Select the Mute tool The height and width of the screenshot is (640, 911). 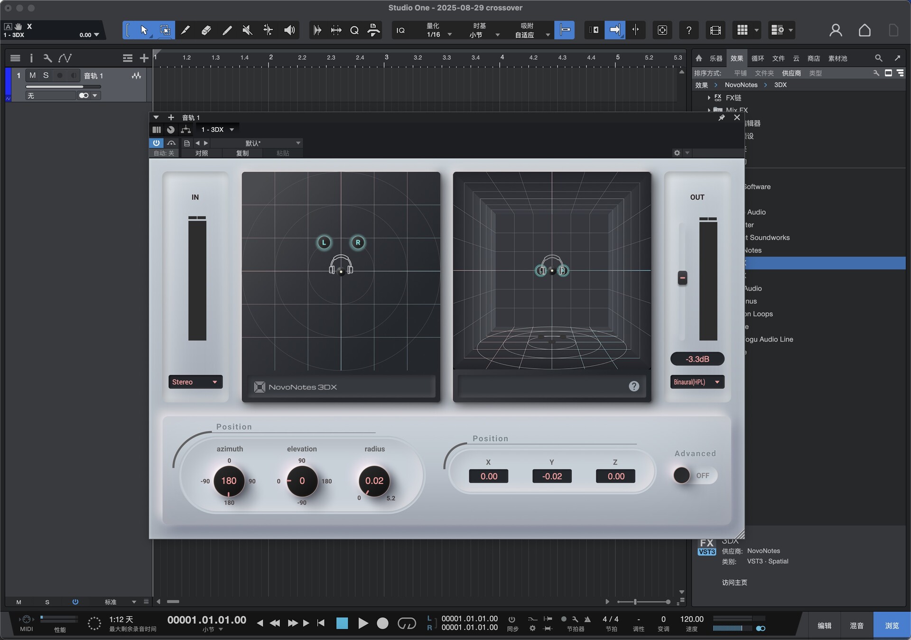[x=247, y=30]
